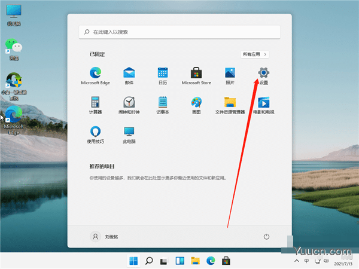Click the 已固定 Pinned heading
The width and height of the screenshot is (359, 269).
(x=97, y=54)
